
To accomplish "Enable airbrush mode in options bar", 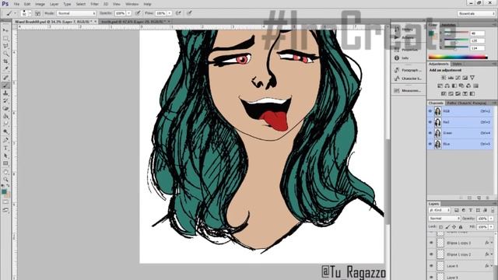I will coord(178,13).
